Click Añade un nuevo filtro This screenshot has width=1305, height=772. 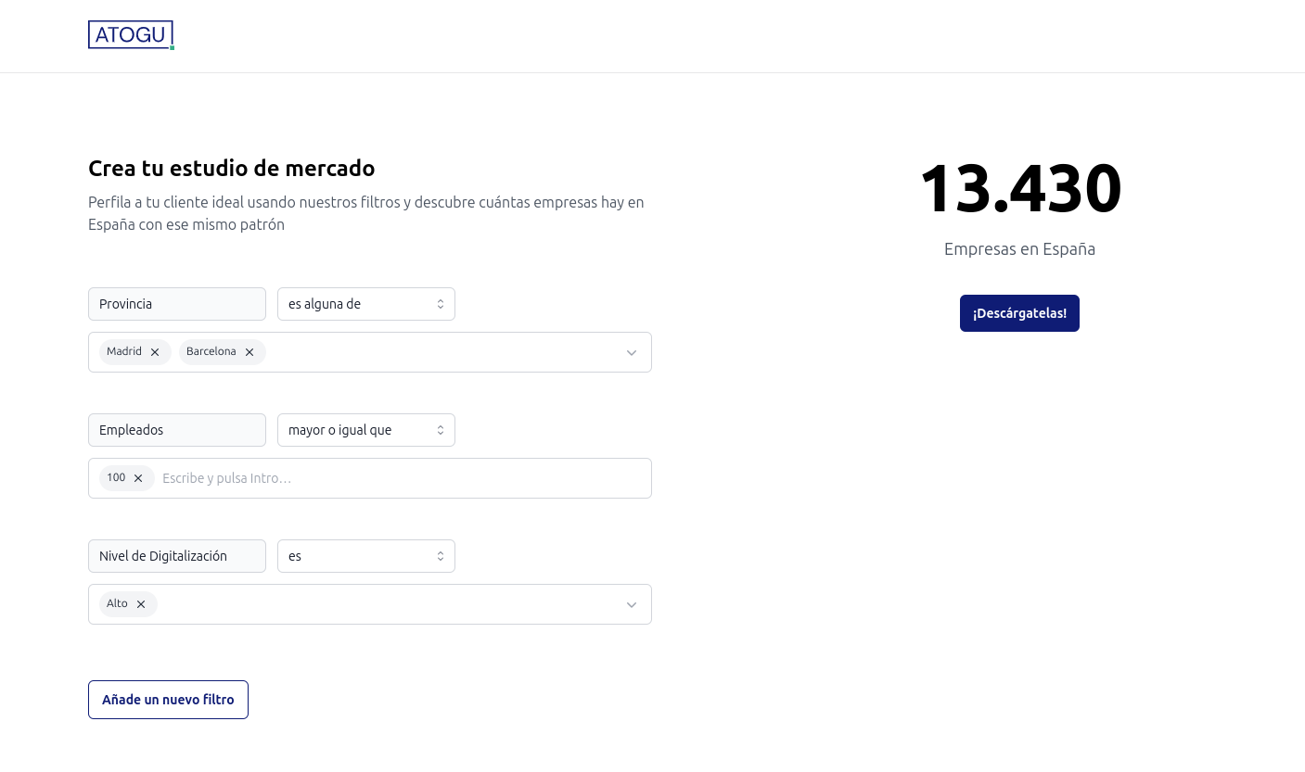168,700
